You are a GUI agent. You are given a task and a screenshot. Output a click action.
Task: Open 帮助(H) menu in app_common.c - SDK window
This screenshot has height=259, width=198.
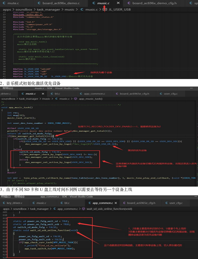tap(19, 197)
